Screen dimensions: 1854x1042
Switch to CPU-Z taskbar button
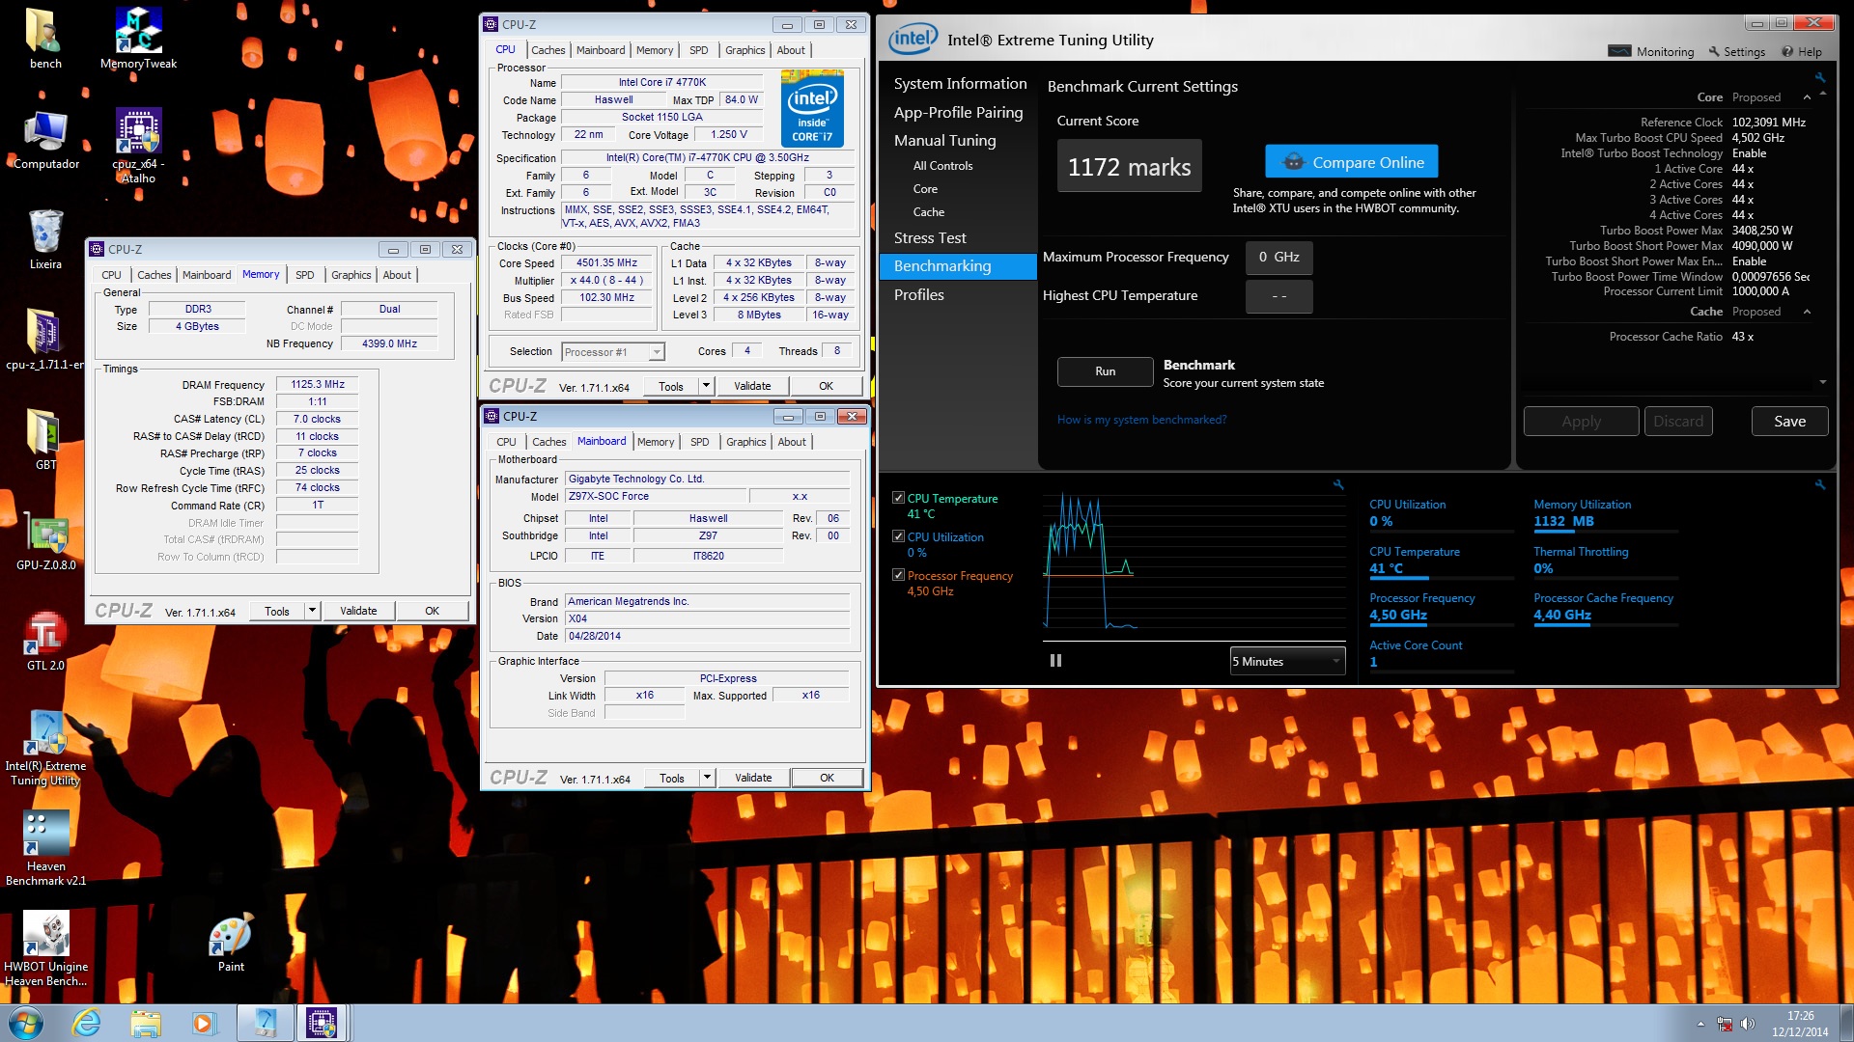pyautogui.click(x=322, y=1023)
